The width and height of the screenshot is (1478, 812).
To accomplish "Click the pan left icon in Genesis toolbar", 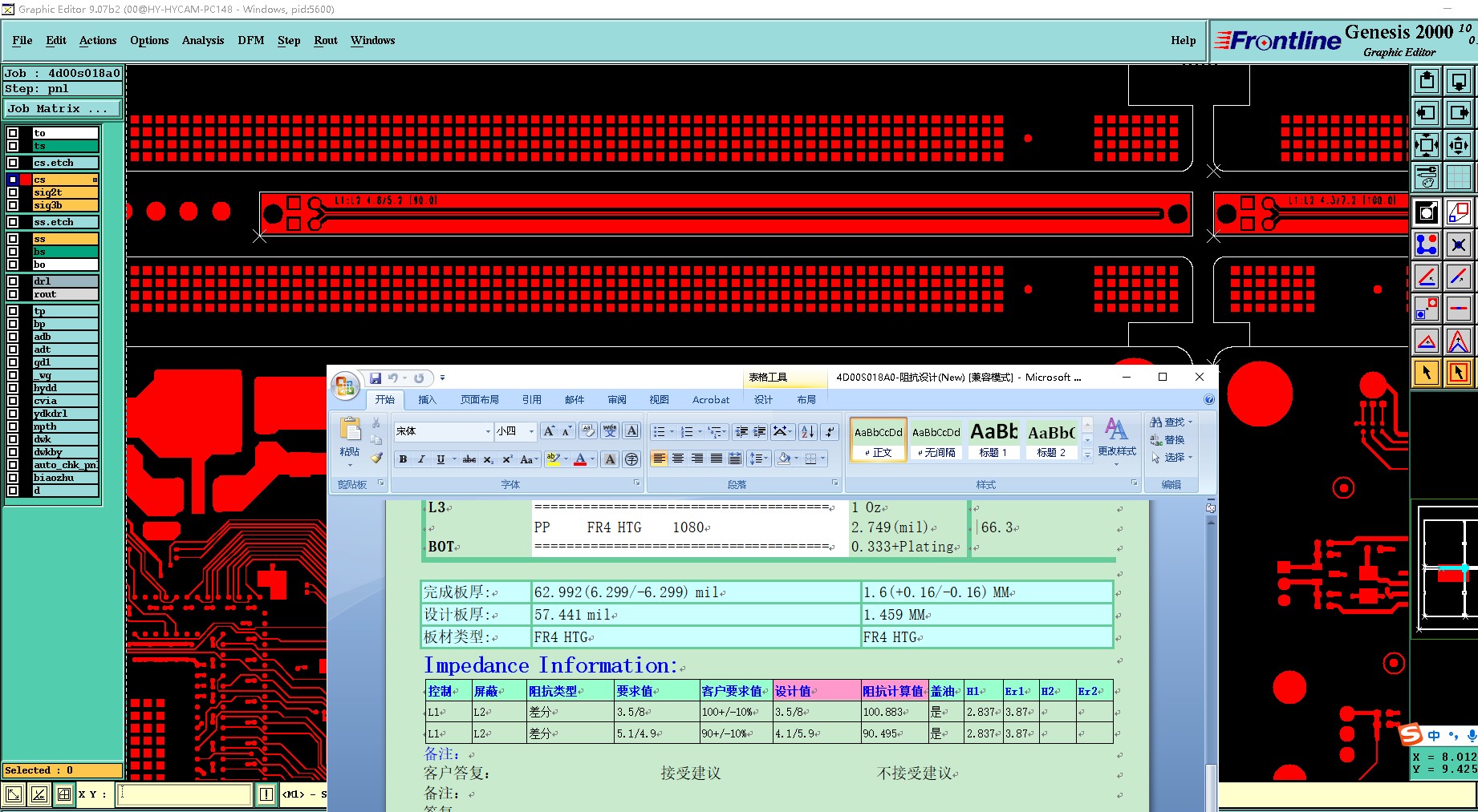I will [x=1427, y=113].
